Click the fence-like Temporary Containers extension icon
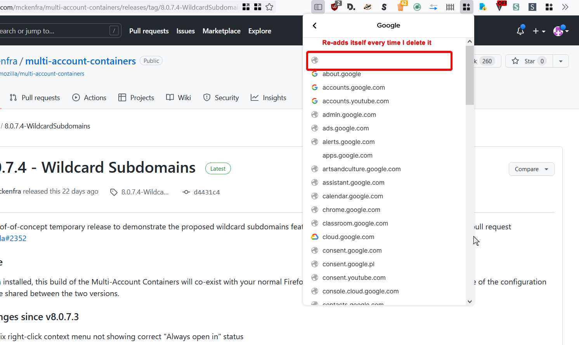The width and height of the screenshot is (579, 345). (x=450, y=7)
